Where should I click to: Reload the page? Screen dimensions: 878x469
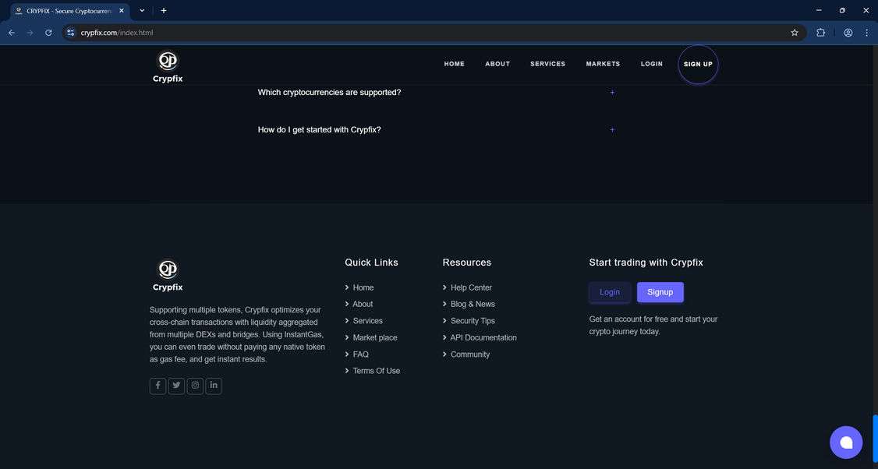48,33
